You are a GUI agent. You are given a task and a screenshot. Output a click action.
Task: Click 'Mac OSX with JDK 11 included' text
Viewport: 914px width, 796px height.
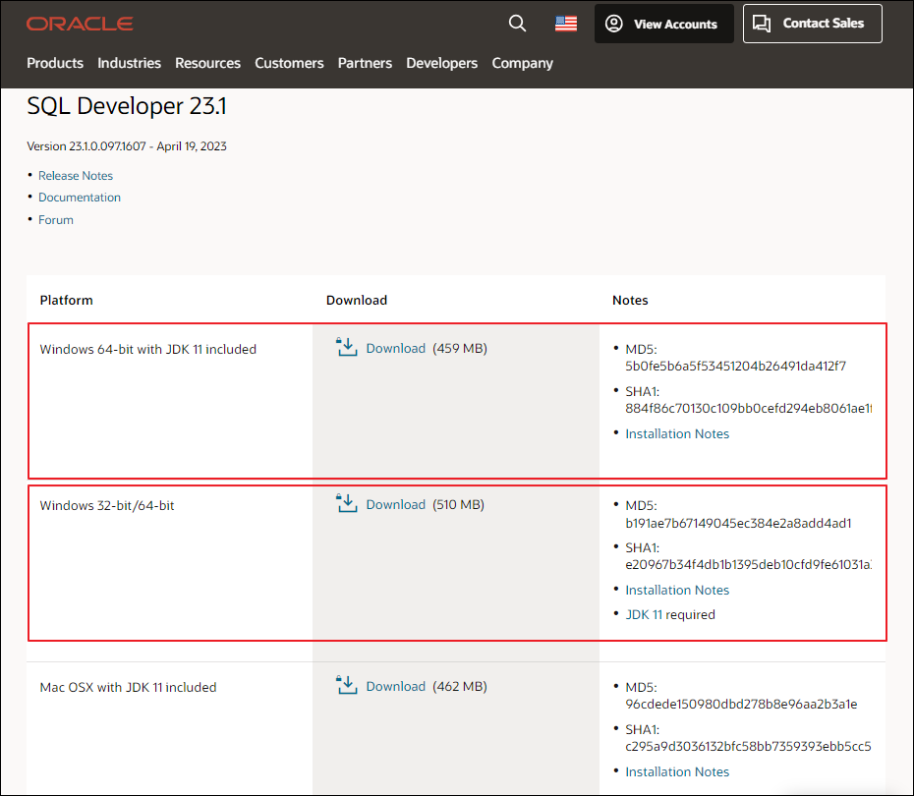point(128,688)
